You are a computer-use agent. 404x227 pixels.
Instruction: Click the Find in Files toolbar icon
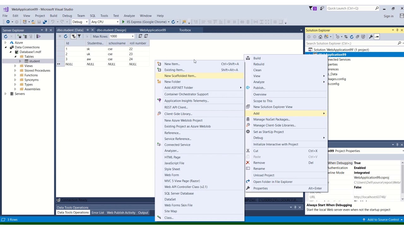(x=184, y=22)
